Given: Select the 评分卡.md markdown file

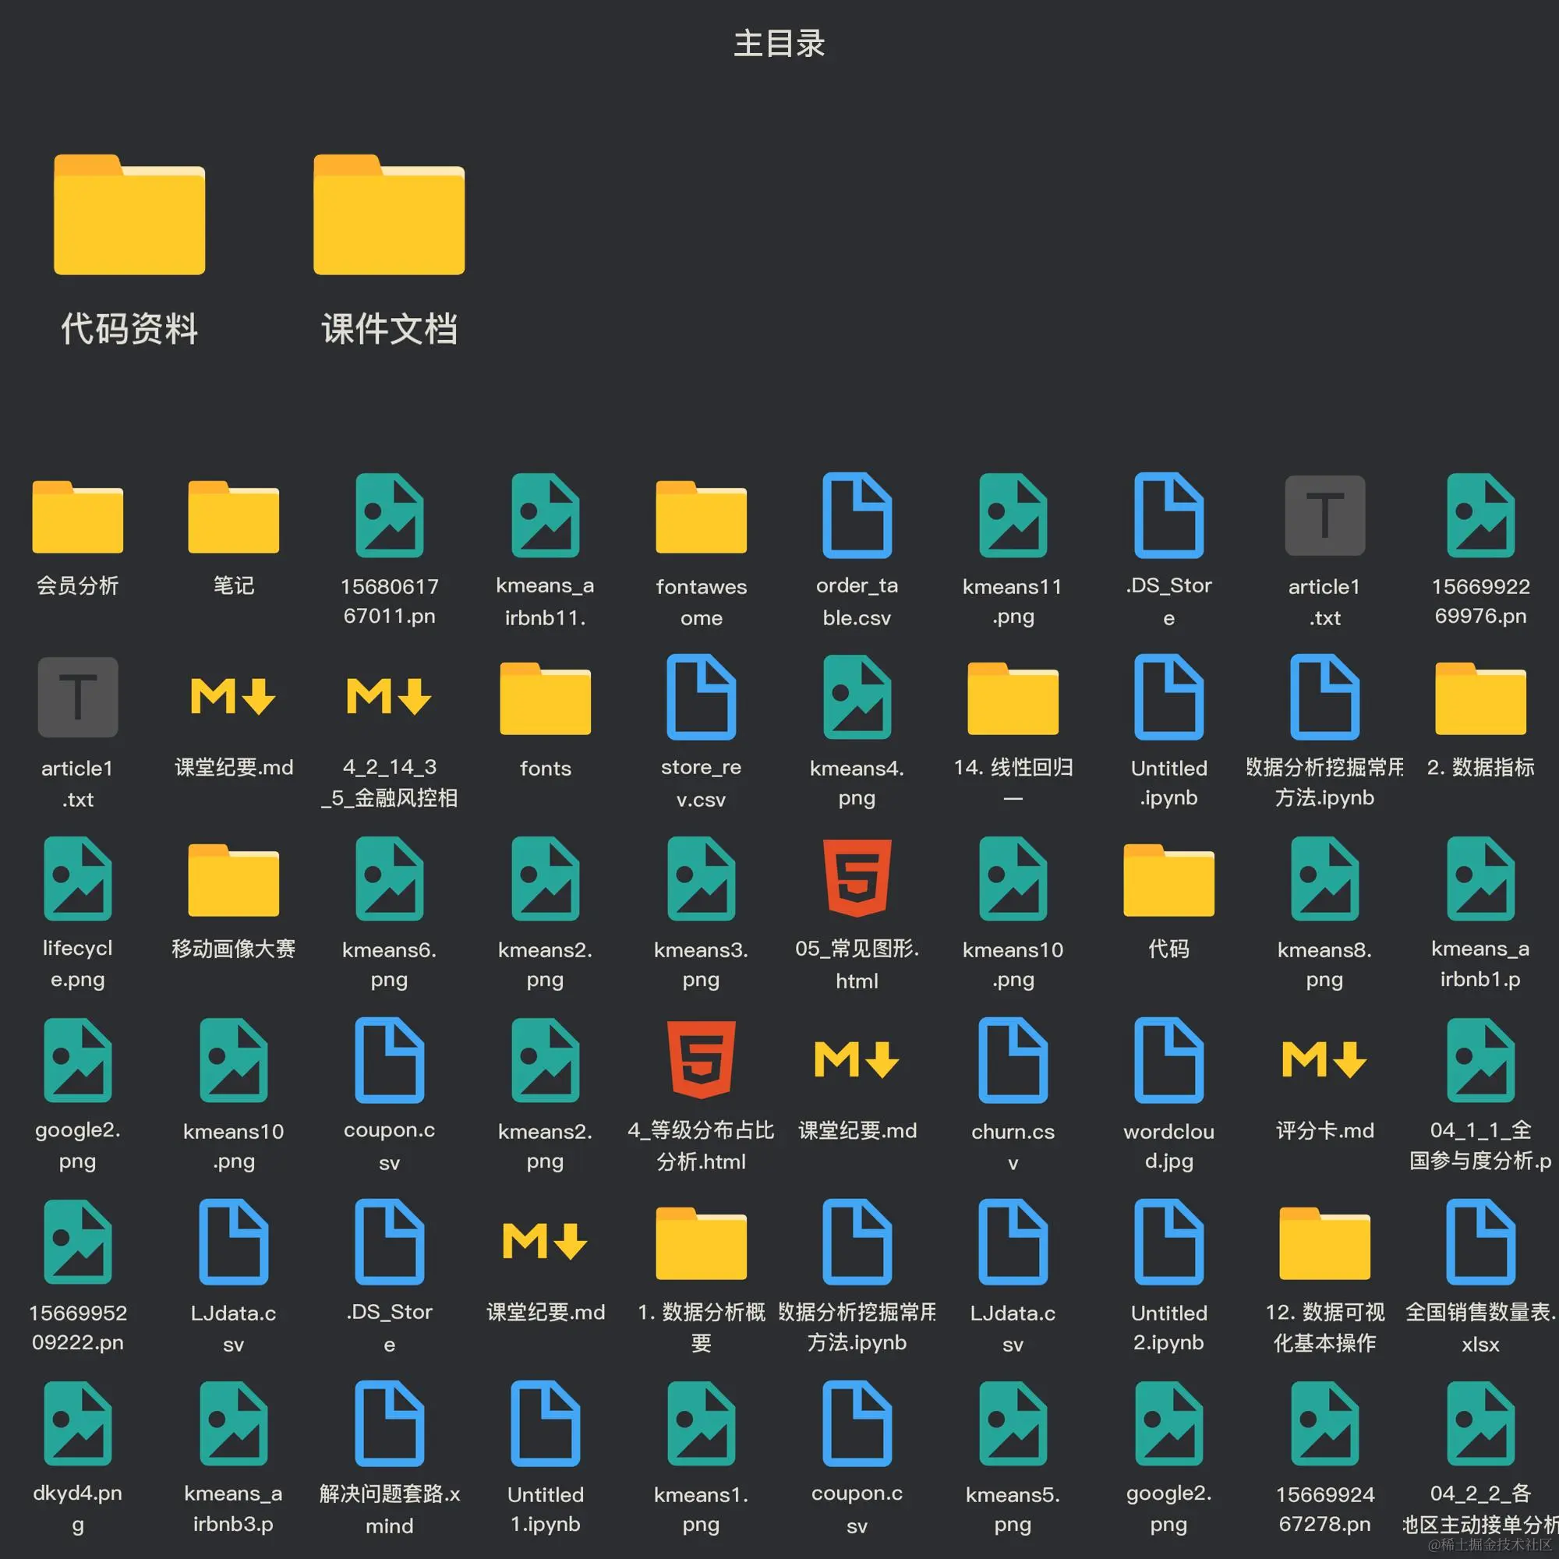Looking at the screenshot, I should pyautogui.click(x=1324, y=1060).
